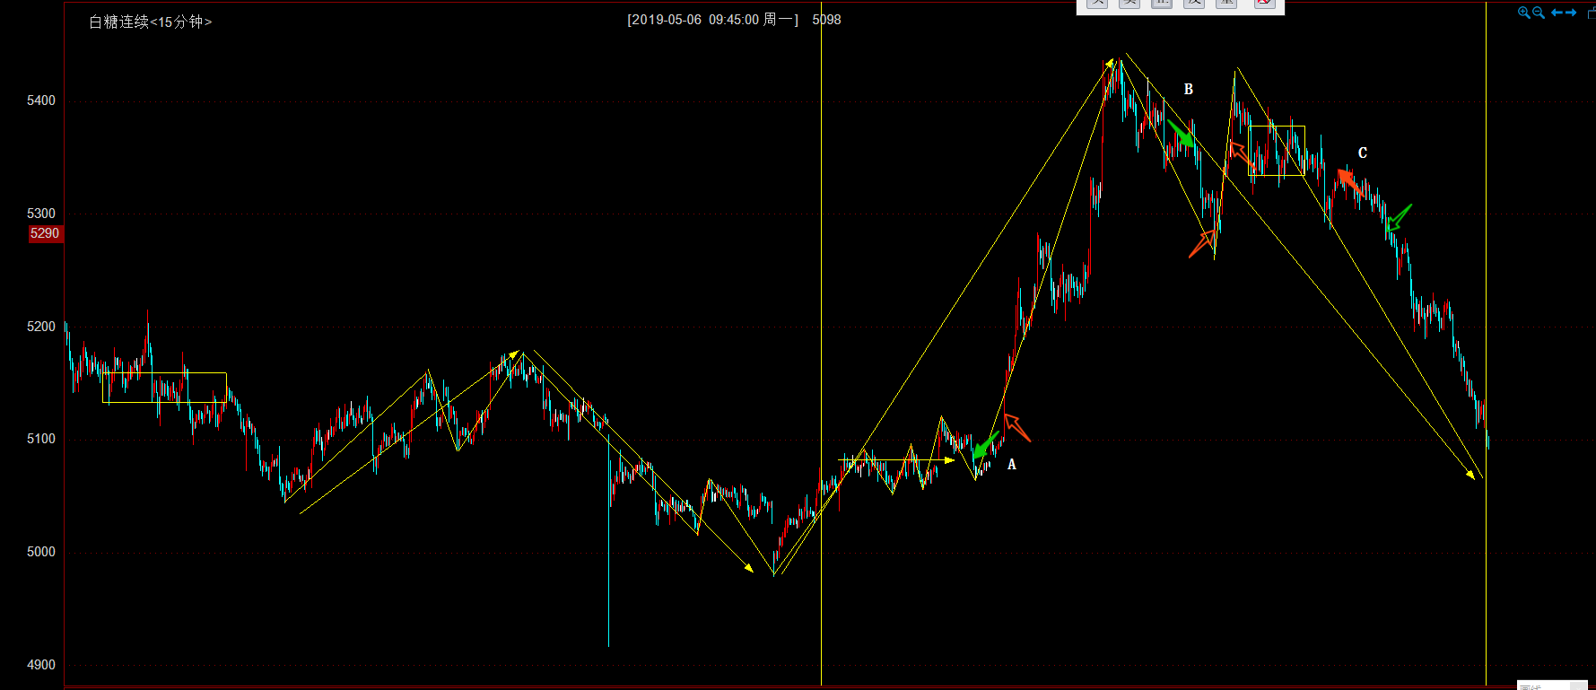Image resolution: width=1596 pixels, height=690 pixels.
Task: Select the solid green arrow under label B
Action: tap(1181, 134)
